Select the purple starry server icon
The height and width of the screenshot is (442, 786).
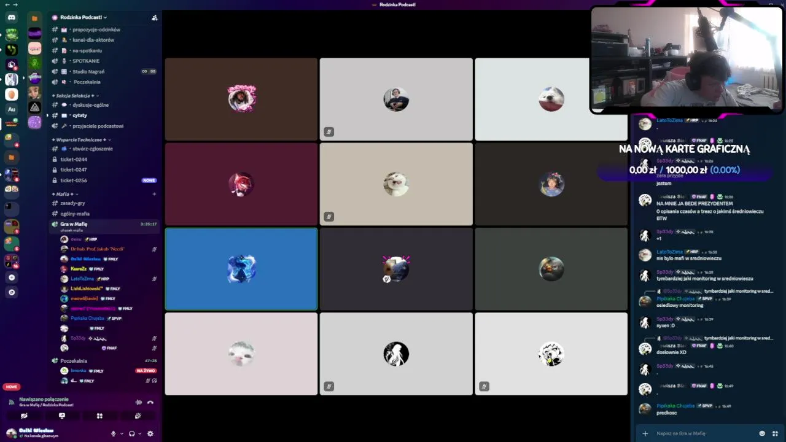(35, 123)
